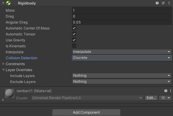Click the Angular Drag value field
The height and width of the screenshot is (116, 173).
point(122,22)
